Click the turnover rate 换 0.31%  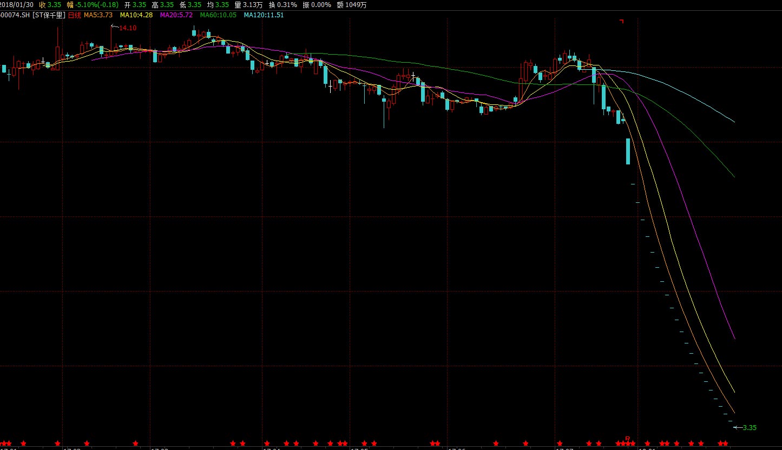coord(282,4)
